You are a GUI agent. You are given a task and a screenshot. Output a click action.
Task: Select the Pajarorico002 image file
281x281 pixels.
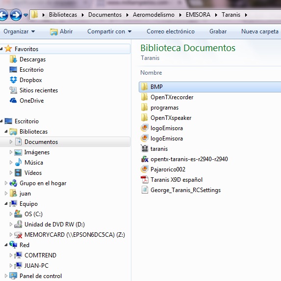click(x=168, y=169)
